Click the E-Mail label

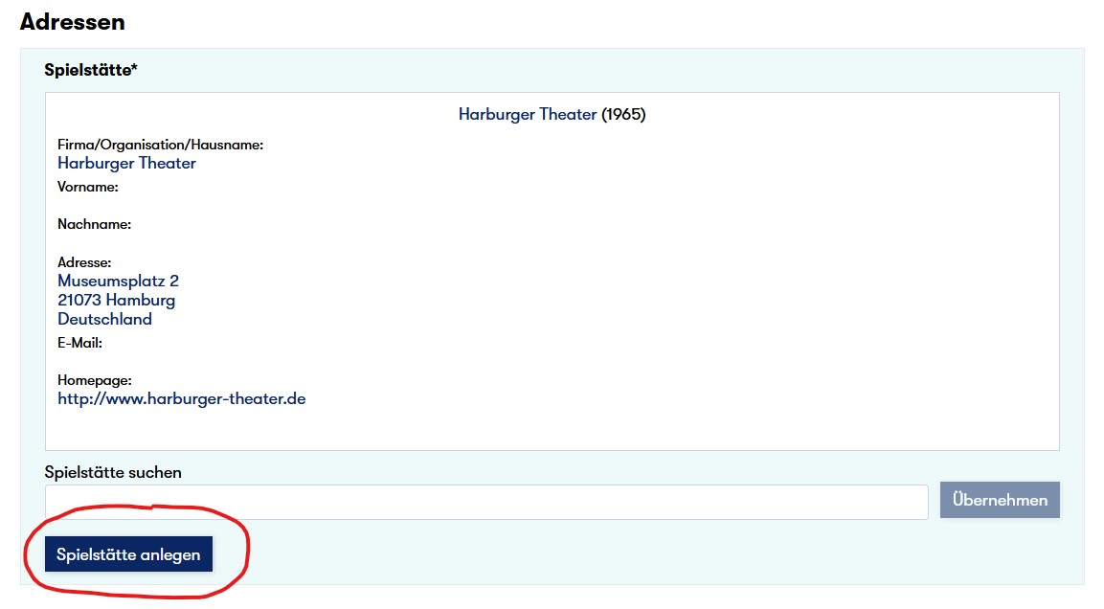[79, 342]
